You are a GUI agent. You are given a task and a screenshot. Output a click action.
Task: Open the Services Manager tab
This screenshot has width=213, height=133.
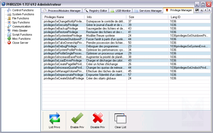point(148,11)
